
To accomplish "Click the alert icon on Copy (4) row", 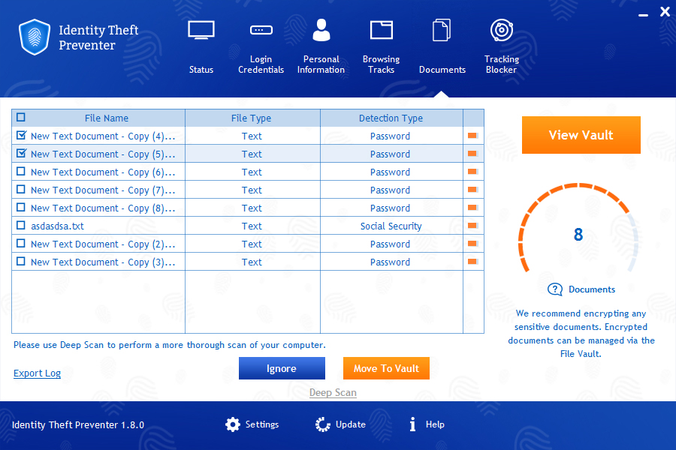I will (472, 136).
